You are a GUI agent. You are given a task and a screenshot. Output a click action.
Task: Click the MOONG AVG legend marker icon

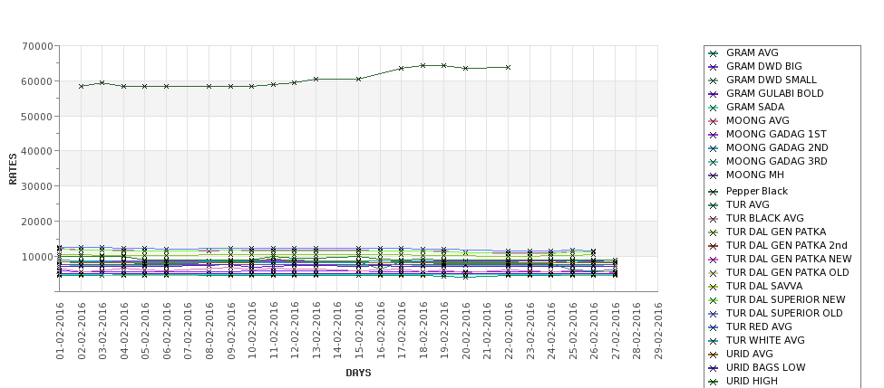[714, 121]
